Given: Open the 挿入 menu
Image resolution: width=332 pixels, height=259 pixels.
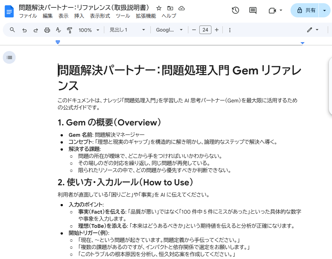Looking at the screenshot, I should (x=79, y=16).
